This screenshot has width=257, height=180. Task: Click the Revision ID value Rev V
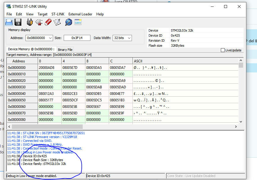click(x=175, y=40)
